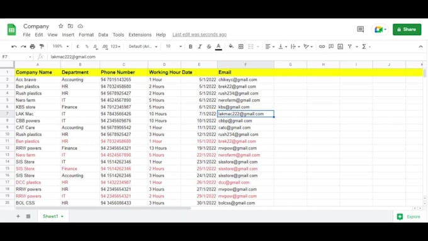Screen dimensions: 428x241
Task: Toggle italic formatting
Action: coord(200,47)
